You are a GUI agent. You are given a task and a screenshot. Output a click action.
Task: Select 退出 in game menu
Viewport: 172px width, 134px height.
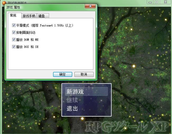tap(72, 108)
